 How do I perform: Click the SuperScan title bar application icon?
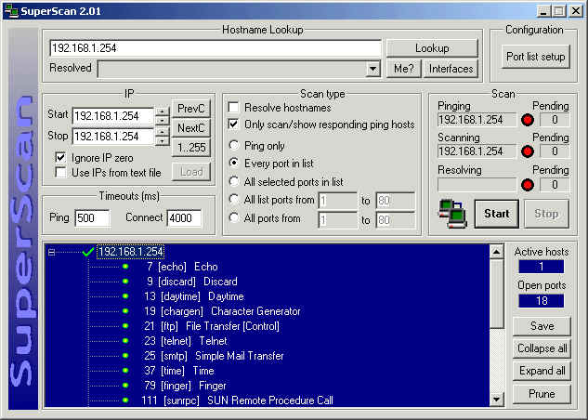click(x=11, y=11)
